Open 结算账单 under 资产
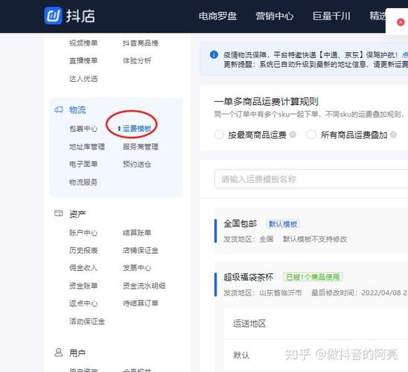 [x=137, y=233]
